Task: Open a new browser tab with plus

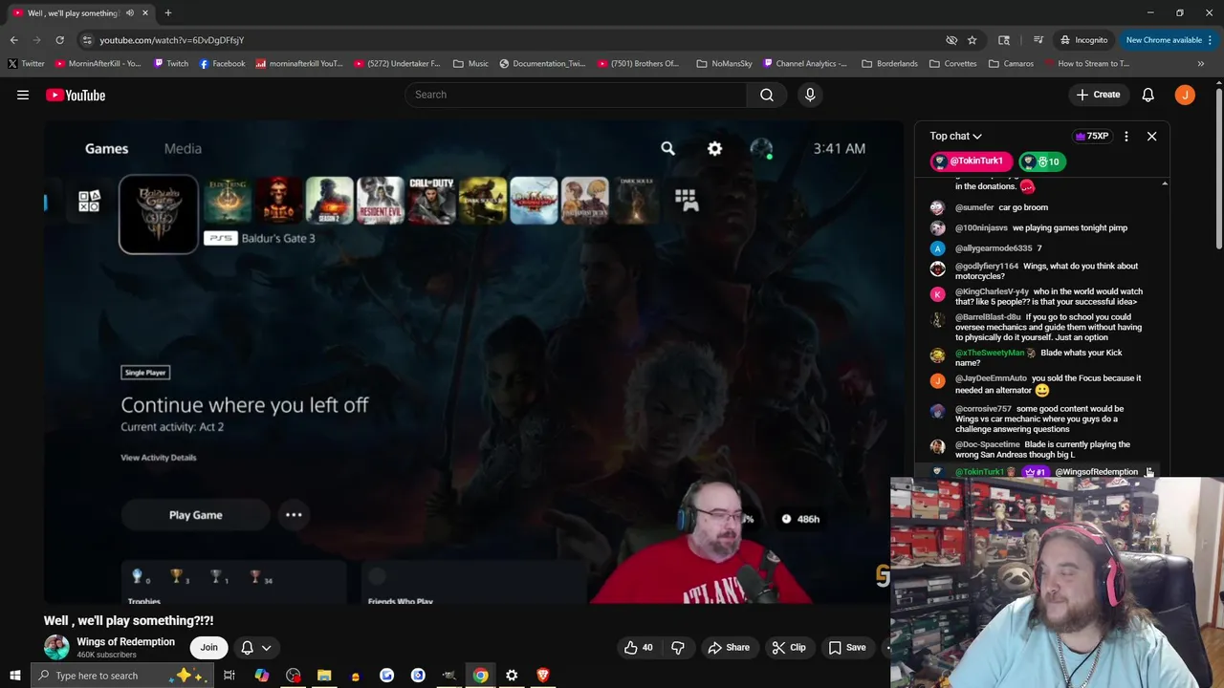Action: coord(167,13)
